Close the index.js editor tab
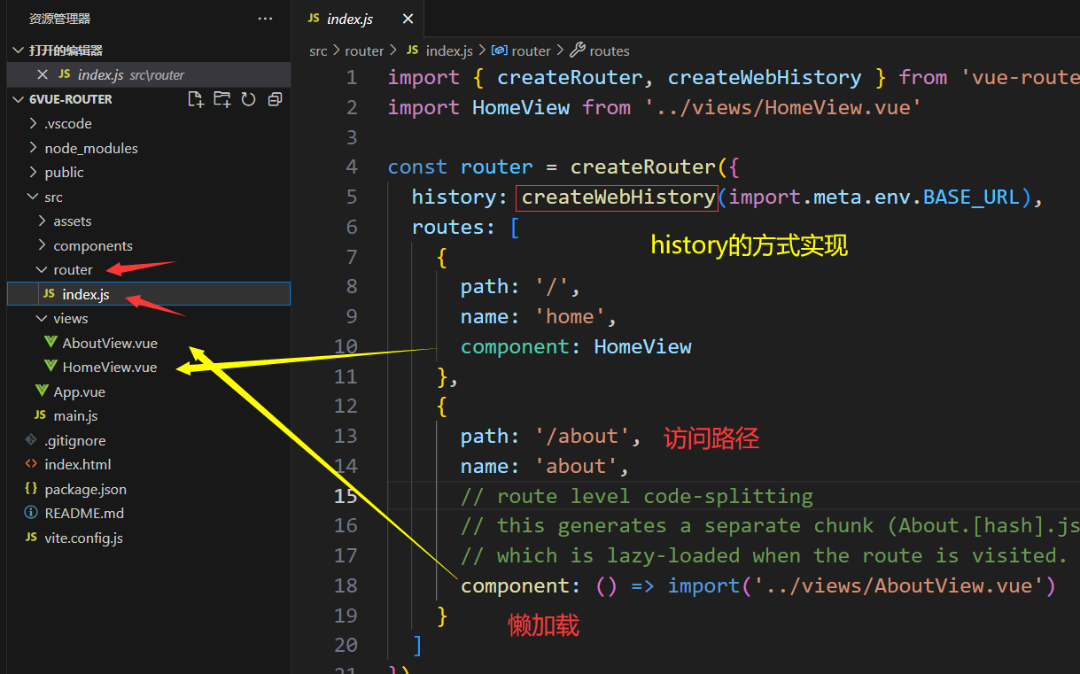 tap(408, 19)
